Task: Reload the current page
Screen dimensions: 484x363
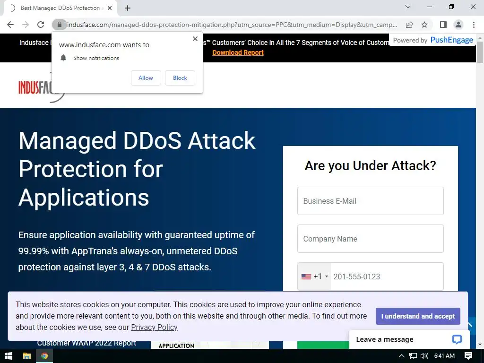Action: (x=41, y=25)
